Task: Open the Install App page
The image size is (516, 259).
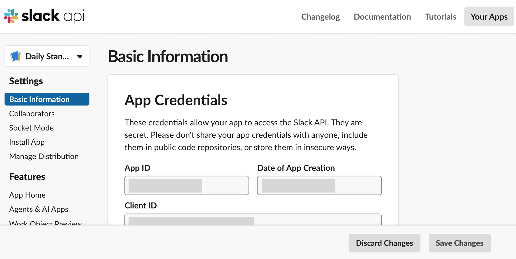Action: pyautogui.click(x=27, y=142)
